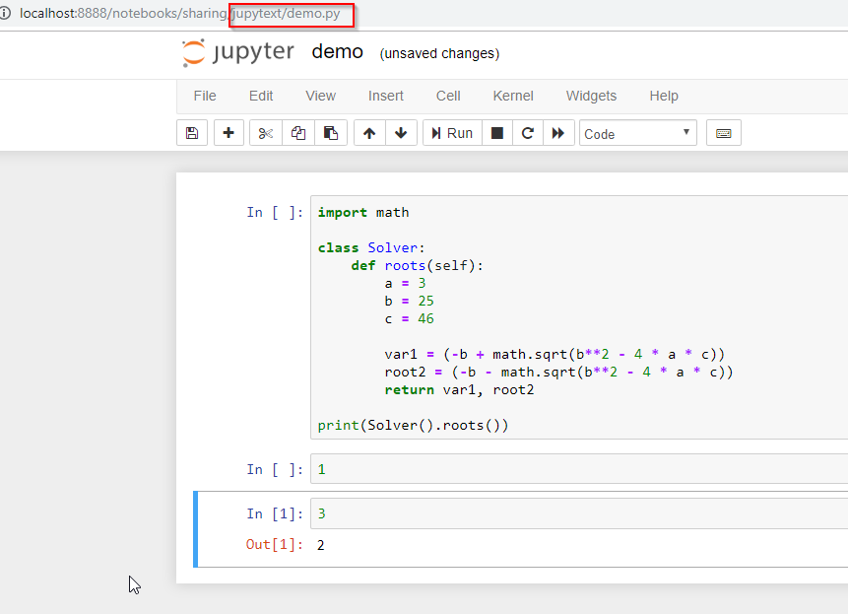Open the Widgets menu
Screen dimensions: 848x614
[x=591, y=96]
